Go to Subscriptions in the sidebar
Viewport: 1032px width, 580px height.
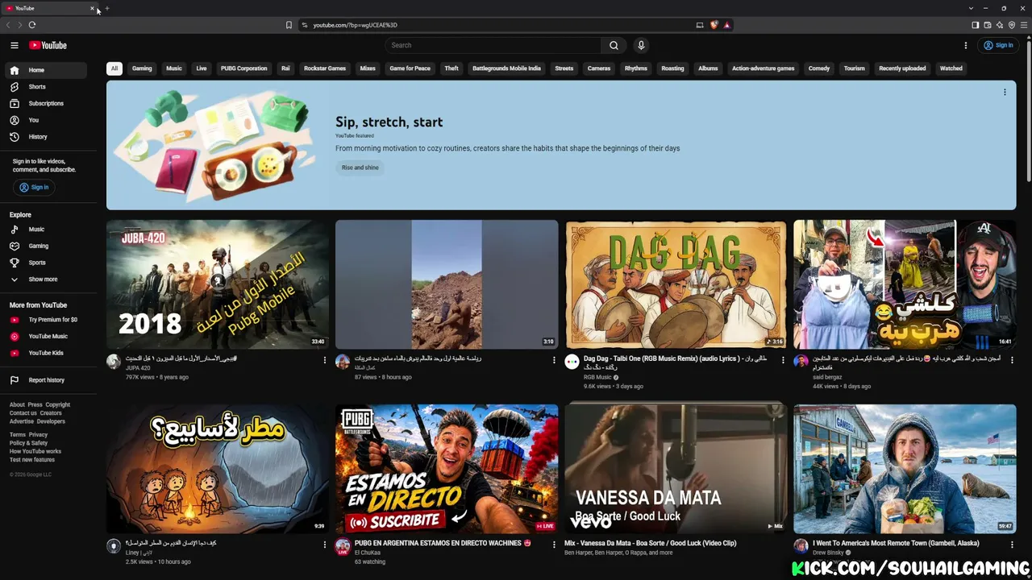(x=46, y=103)
